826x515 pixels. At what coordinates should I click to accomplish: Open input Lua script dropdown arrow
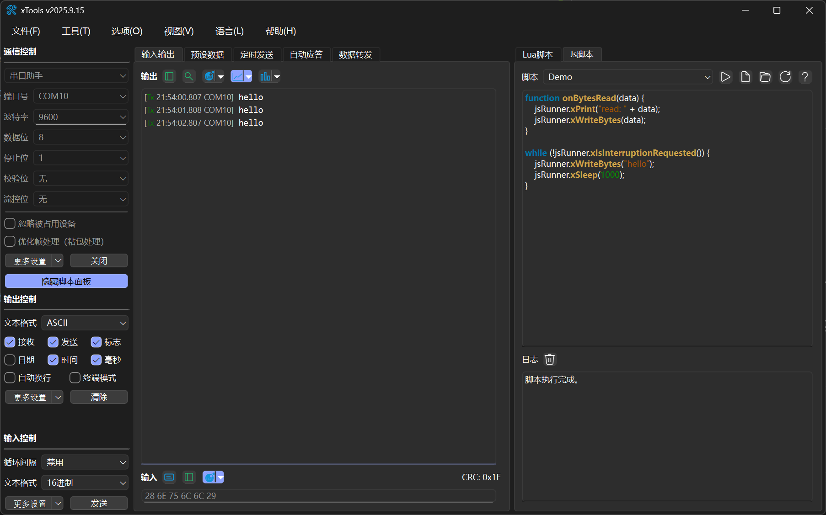(220, 478)
